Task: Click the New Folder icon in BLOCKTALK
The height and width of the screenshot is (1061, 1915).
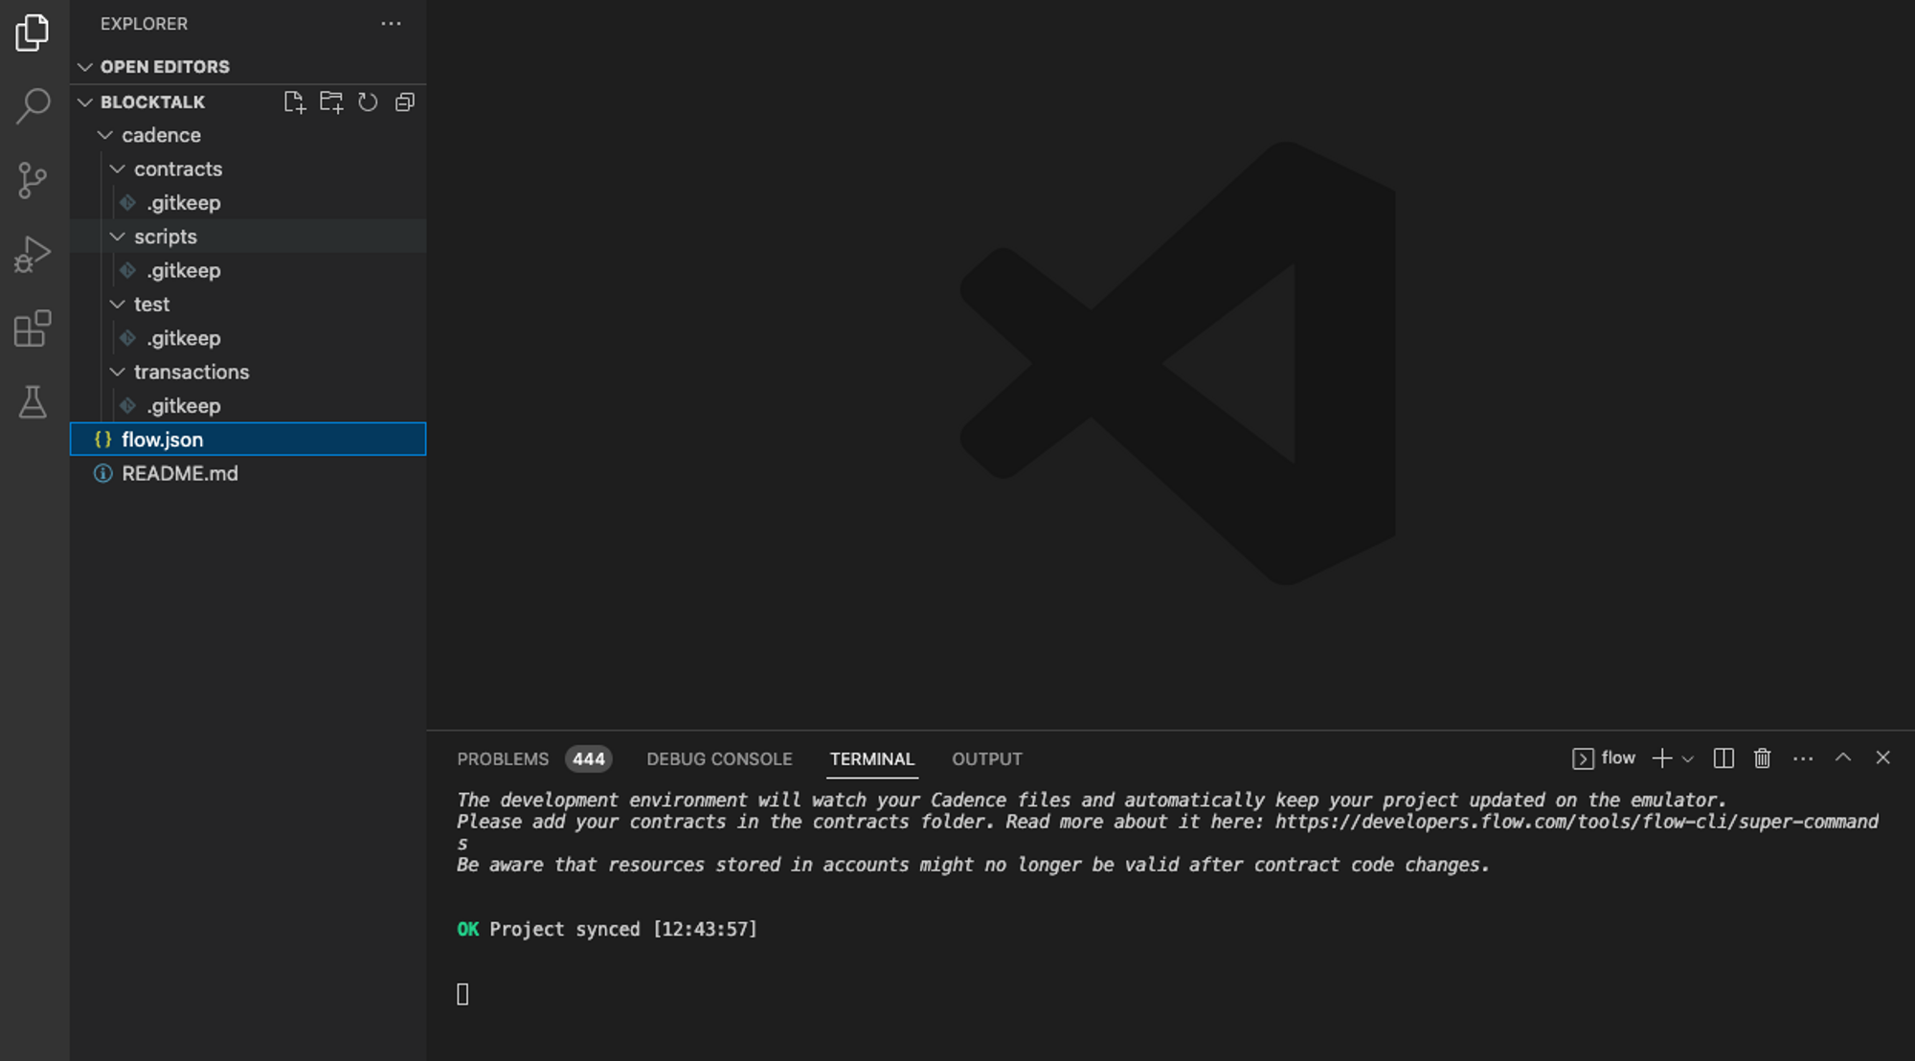Action: [331, 102]
